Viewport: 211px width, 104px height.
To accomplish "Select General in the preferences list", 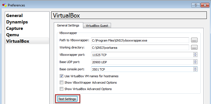I will [14, 16].
